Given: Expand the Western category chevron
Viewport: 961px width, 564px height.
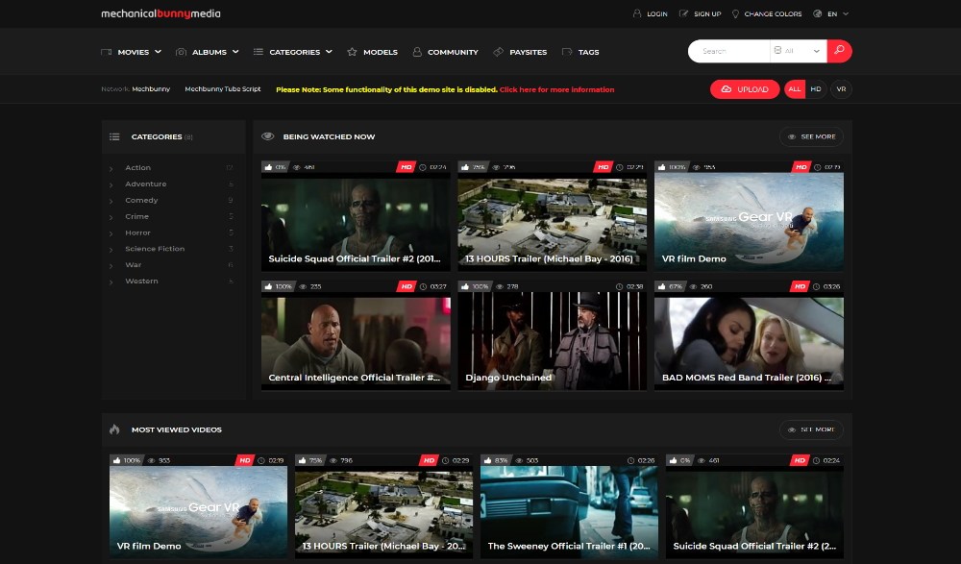Looking at the screenshot, I should coord(111,282).
